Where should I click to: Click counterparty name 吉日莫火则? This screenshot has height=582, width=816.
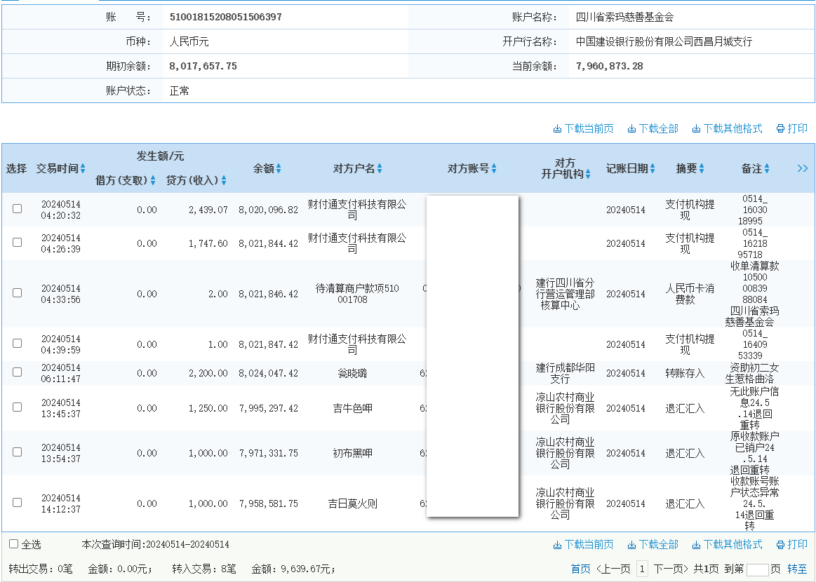point(352,503)
